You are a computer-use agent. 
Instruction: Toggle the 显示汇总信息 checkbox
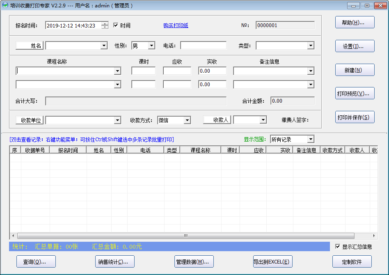click(338, 246)
